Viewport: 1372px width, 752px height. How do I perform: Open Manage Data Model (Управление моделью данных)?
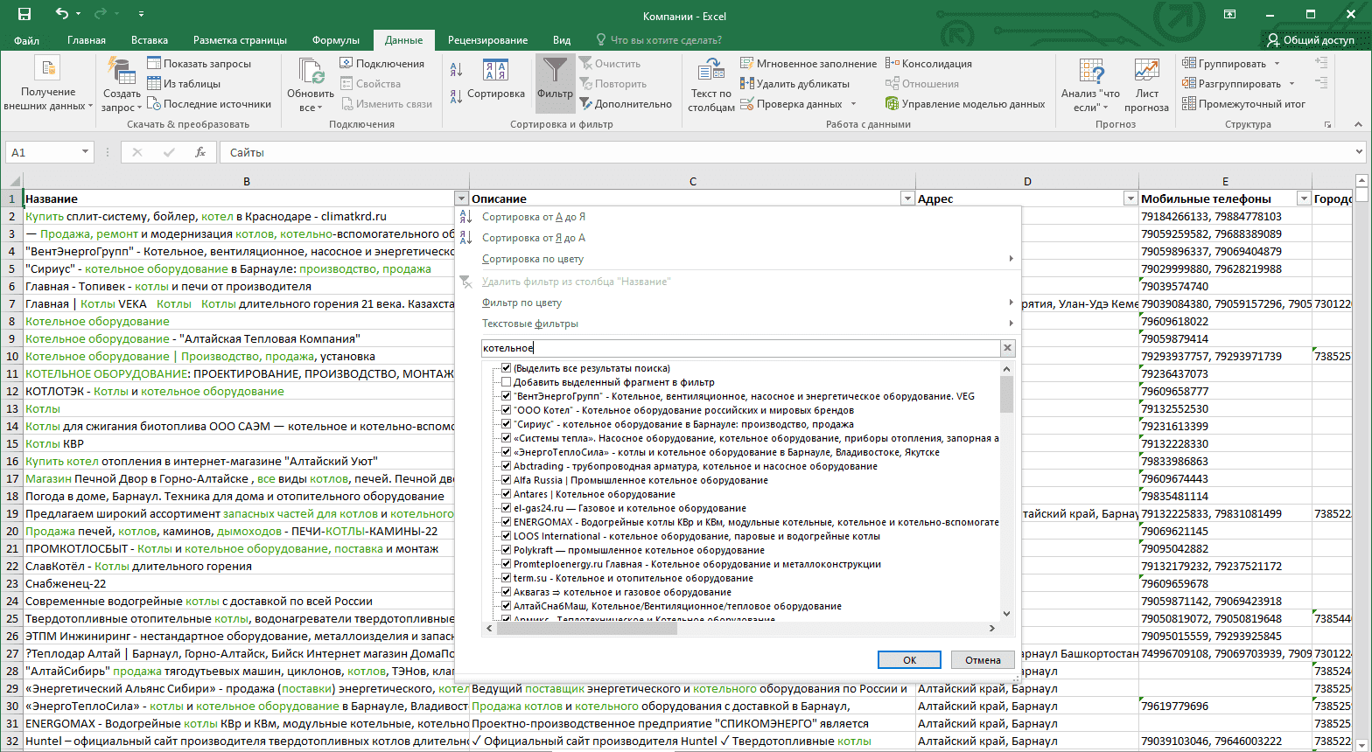965,104
